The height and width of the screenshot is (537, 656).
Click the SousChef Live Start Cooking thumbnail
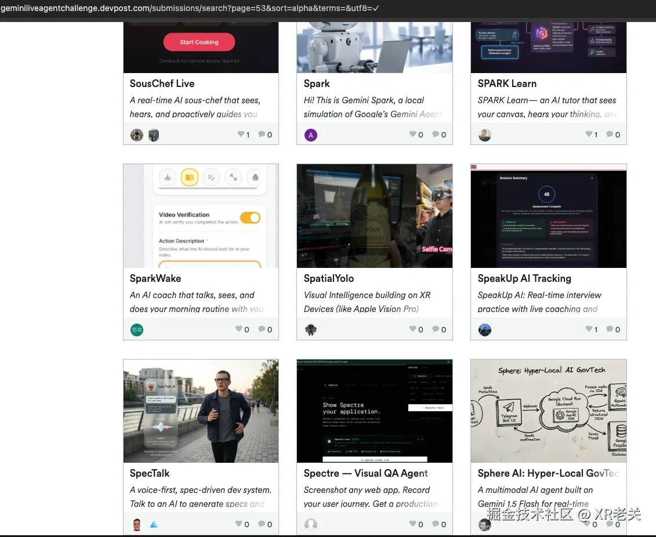(201, 47)
